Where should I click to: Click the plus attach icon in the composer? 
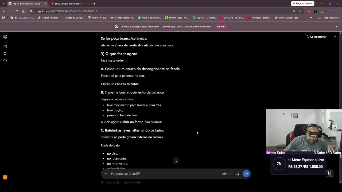(x=106, y=174)
